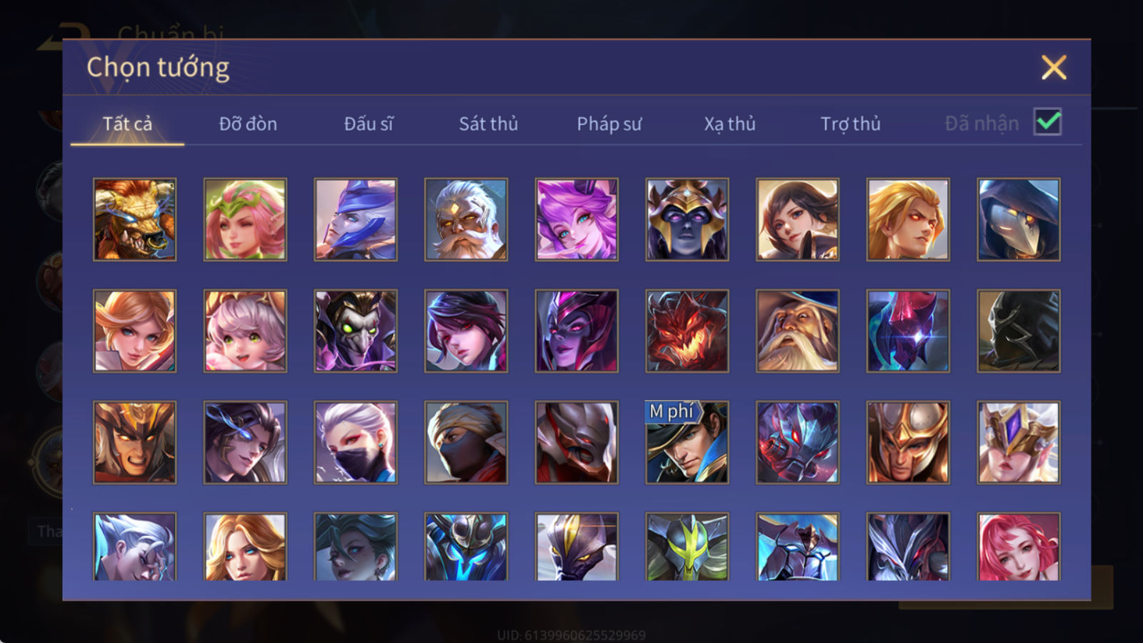Switch to the 'Đỡ đòn' tab
The image size is (1143, 643).
(x=248, y=124)
